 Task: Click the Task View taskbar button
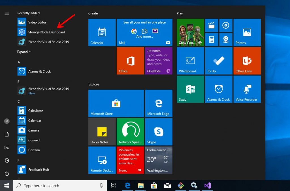pyautogui.click(x=113, y=186)
